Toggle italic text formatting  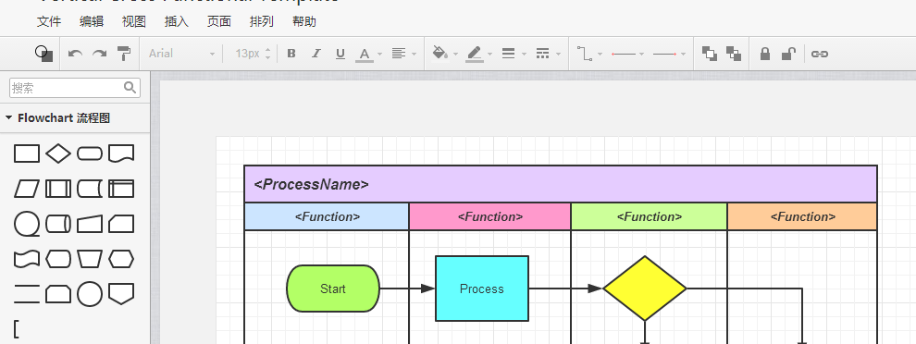coord(316,54)
